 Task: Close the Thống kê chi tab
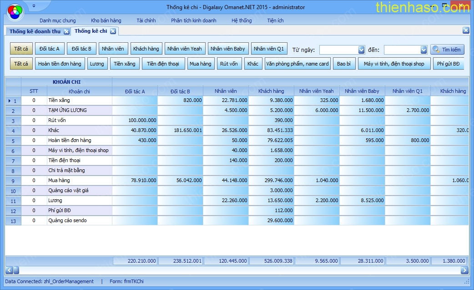click(113, 31)
